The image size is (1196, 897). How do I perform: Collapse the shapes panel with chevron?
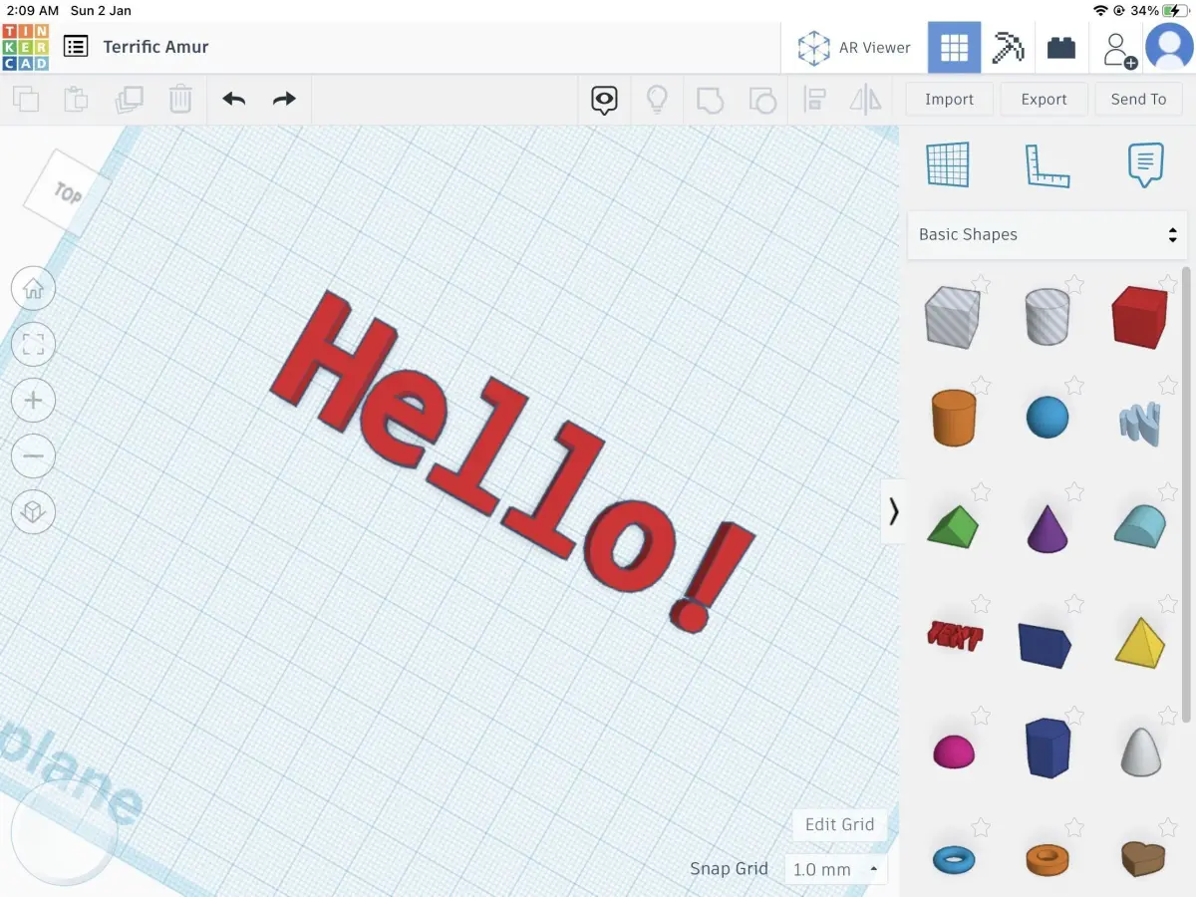894,511
